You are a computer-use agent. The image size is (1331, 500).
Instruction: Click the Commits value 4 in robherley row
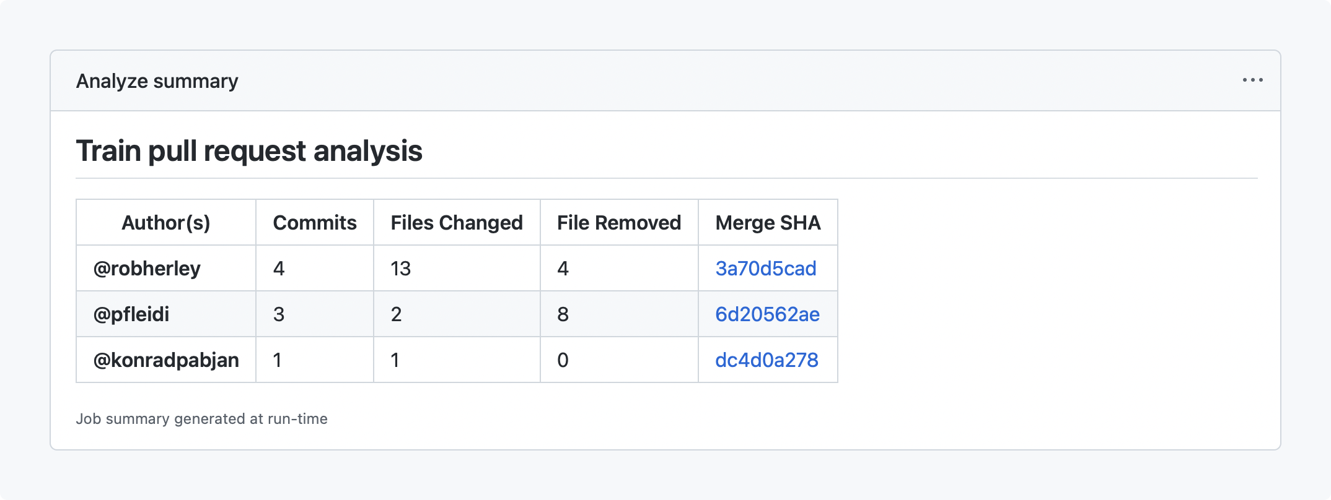click(279, 269)
